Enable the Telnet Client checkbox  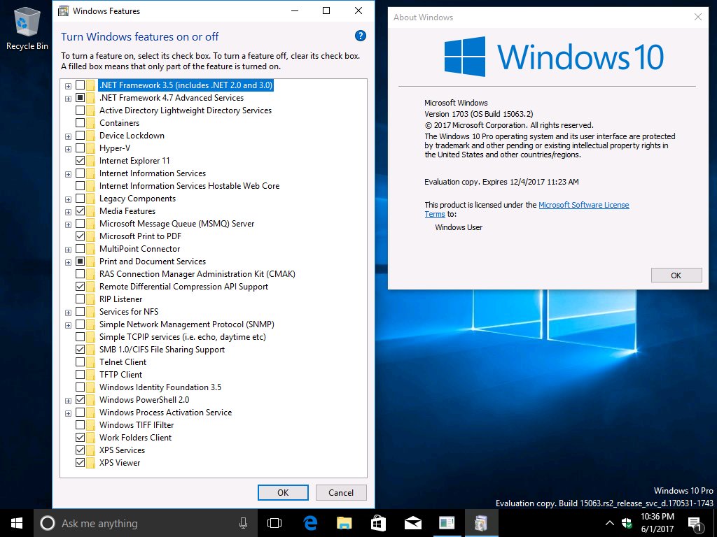pyautogui.click(x=80, y=362)
